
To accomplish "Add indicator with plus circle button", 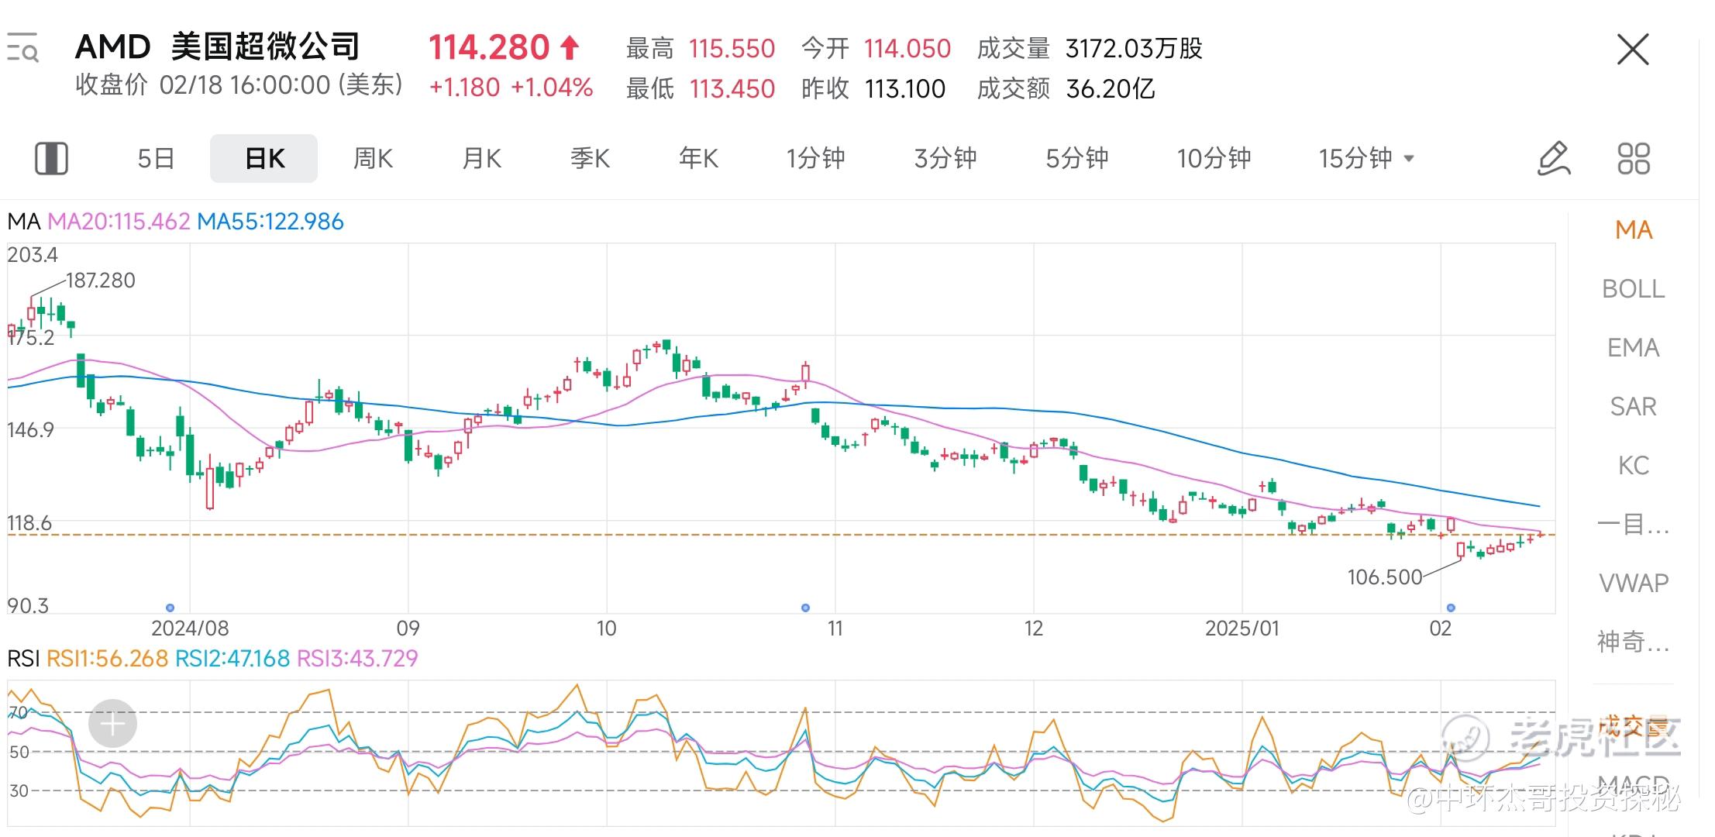I will point(112,724).
